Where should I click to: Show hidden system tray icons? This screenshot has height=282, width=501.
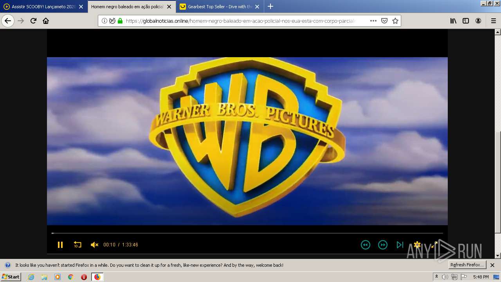(x=437, y=277)
